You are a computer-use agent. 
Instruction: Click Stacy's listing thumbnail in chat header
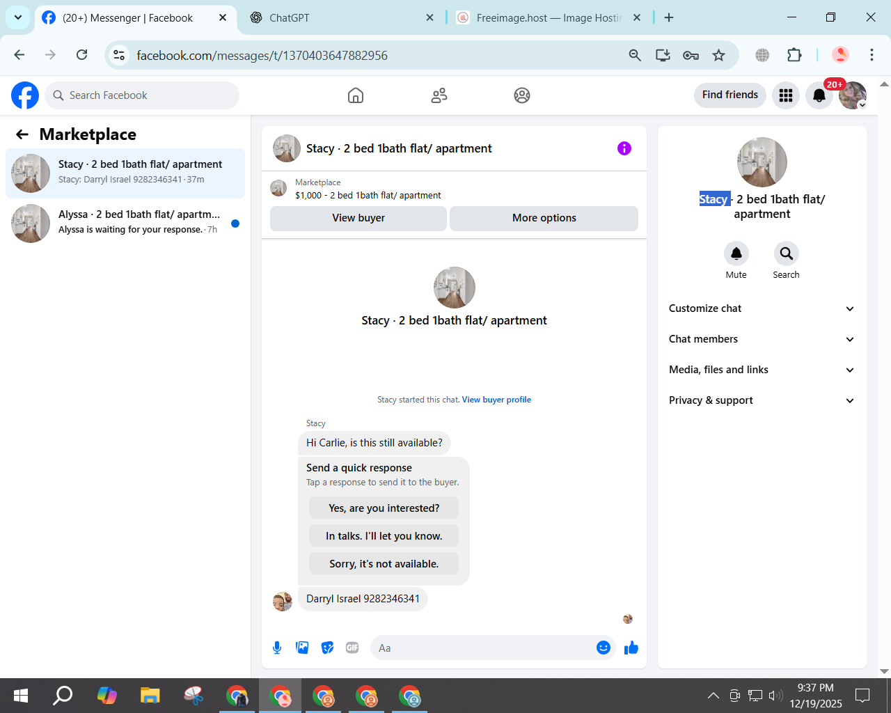(287, 148)
